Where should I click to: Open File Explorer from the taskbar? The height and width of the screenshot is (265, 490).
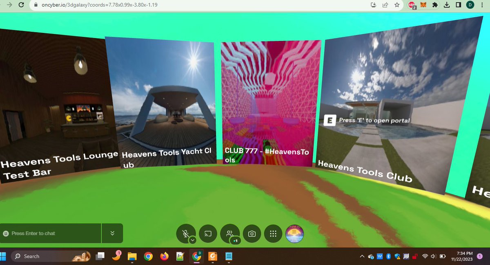[x=132, y=256]
